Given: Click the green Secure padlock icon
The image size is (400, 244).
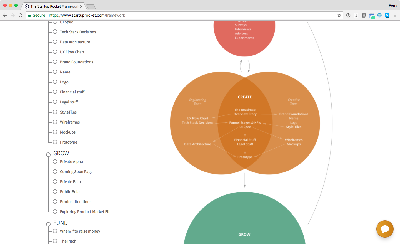Looking at the screenshot, I should [29, 15].
